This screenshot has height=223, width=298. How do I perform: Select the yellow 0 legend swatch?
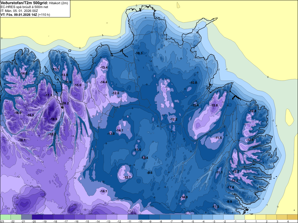click(x=250, y=217)
